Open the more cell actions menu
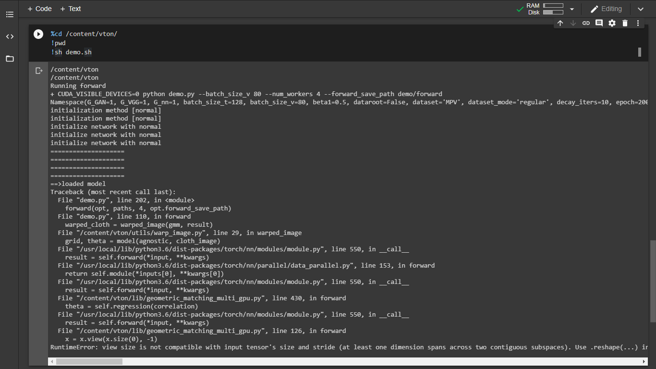The width and height of the screenshot is (656, 369). point(637,23)
